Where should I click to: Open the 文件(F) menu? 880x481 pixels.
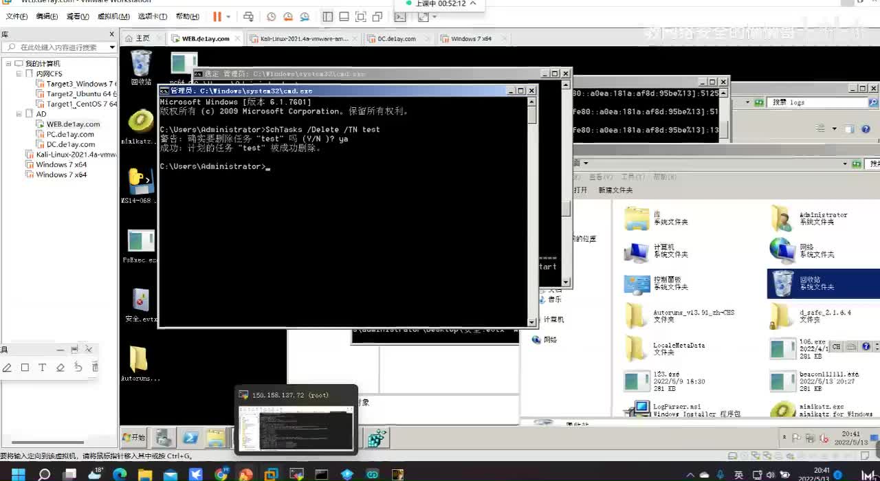point(16,16)
